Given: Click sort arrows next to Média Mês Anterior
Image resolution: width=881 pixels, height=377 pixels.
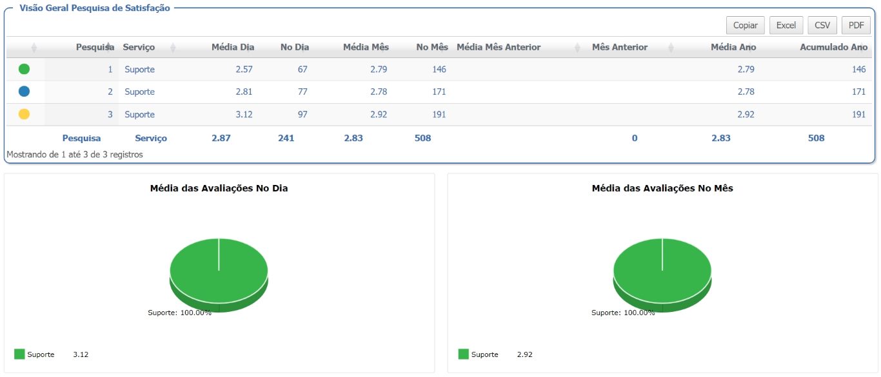Looking at the screenshot, I should tap(577, 48).
